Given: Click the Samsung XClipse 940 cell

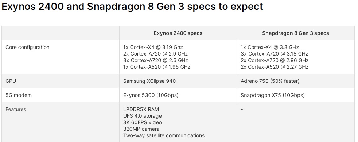Looking at the screenshot, I should click(149, 81).
